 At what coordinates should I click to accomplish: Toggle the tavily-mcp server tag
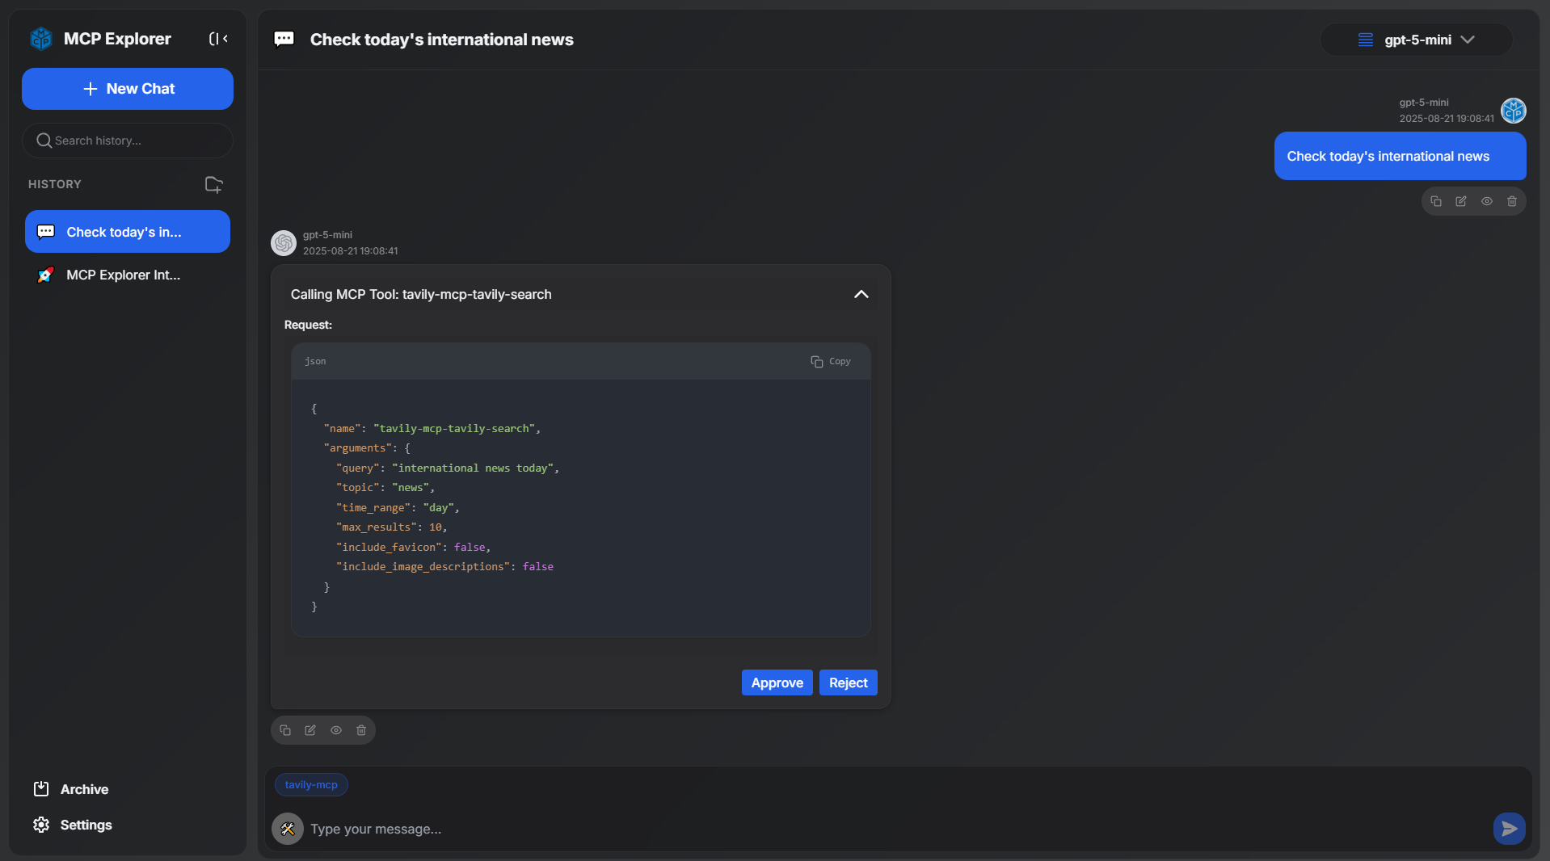pyautogui.click(x=311, y=784)
